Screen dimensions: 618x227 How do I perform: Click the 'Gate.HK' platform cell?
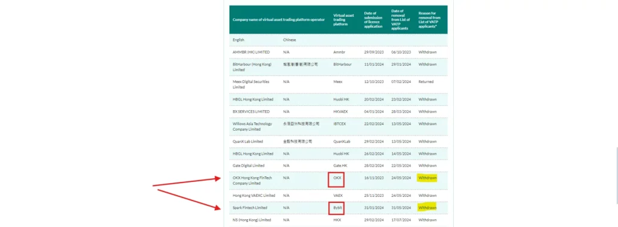click(340, 166)
